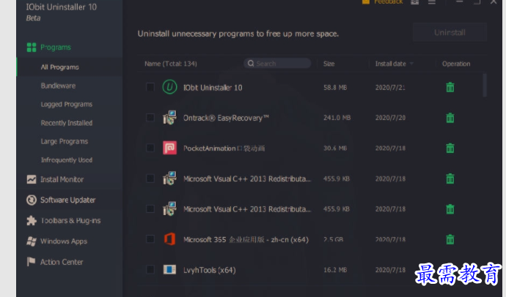
Task: Click the search magnifier icon
Action: 251,64
